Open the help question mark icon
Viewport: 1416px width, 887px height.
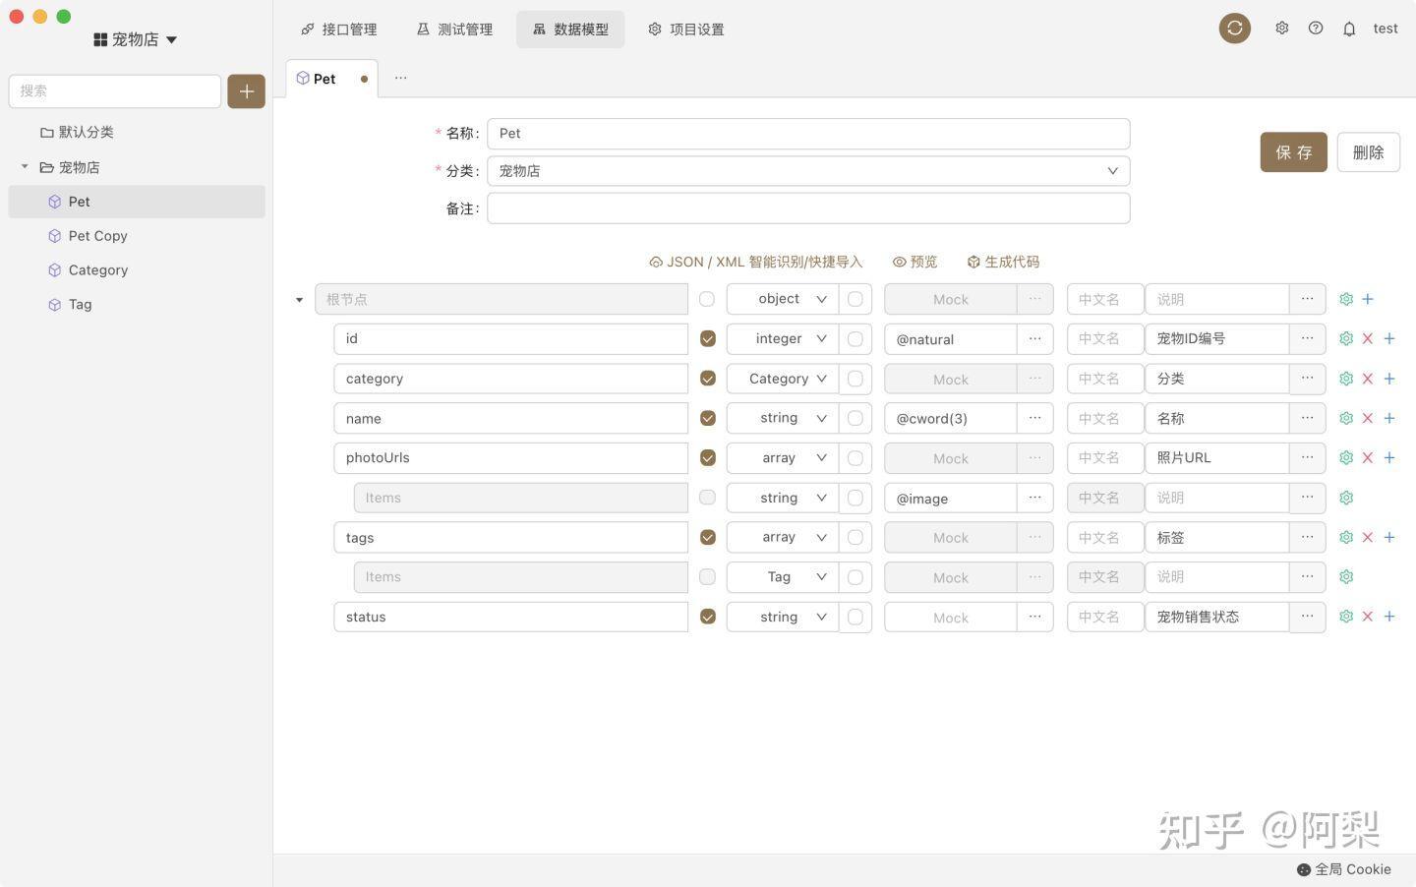1316,29
